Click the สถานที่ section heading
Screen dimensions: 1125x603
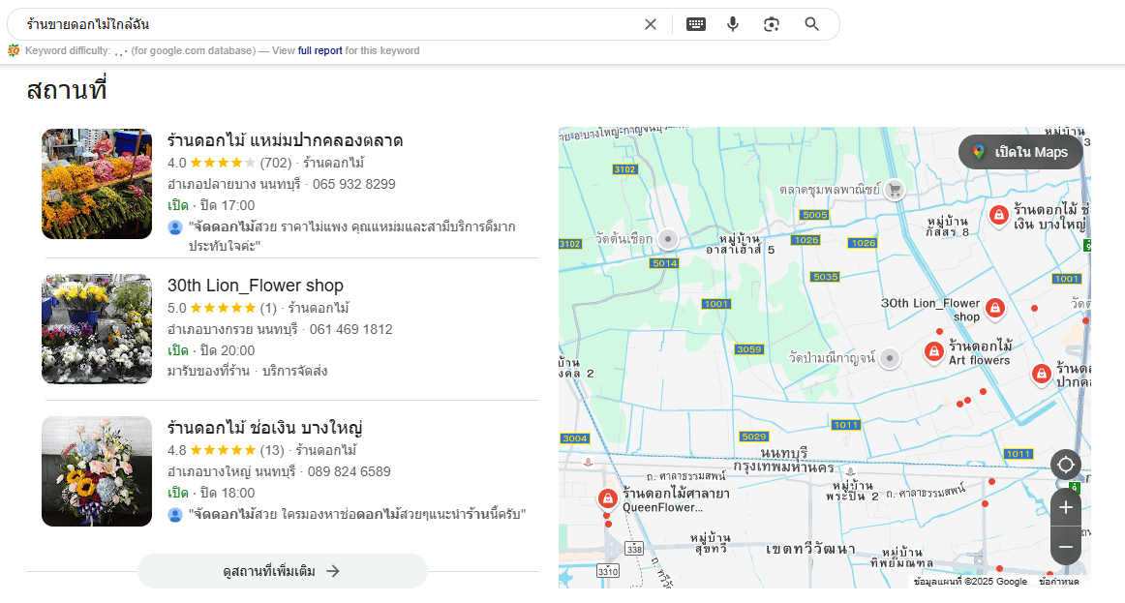point(67,90)
